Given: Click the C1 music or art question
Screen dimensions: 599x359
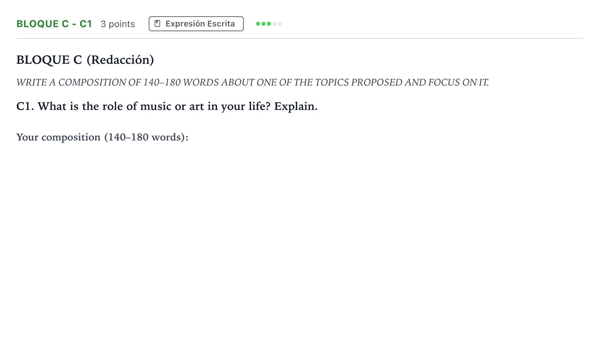Looking at the screenshot, I should (167, 106).
